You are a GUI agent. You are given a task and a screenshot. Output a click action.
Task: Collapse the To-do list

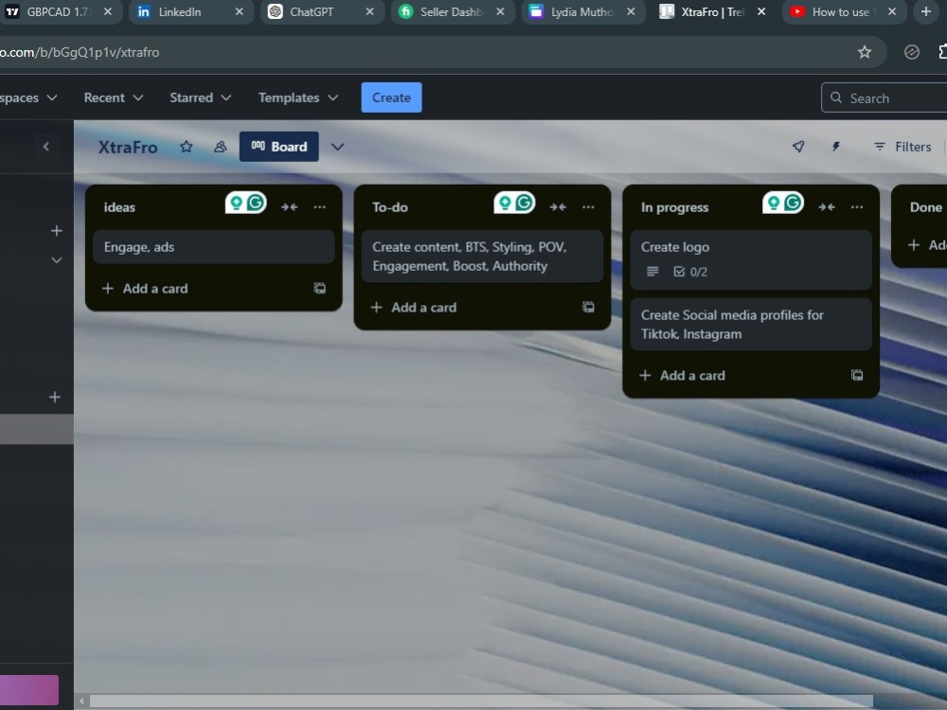[558, 207]
